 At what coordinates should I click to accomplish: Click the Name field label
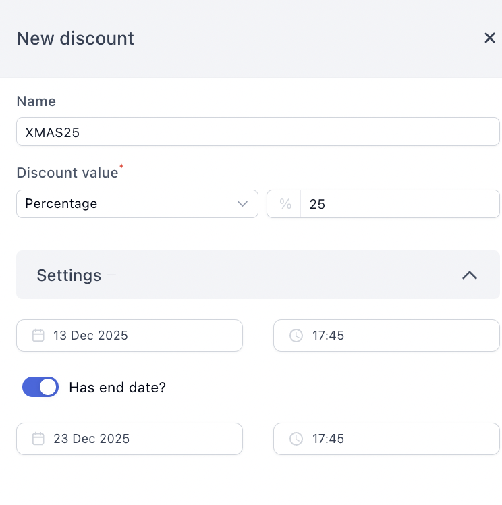(36, 101)
